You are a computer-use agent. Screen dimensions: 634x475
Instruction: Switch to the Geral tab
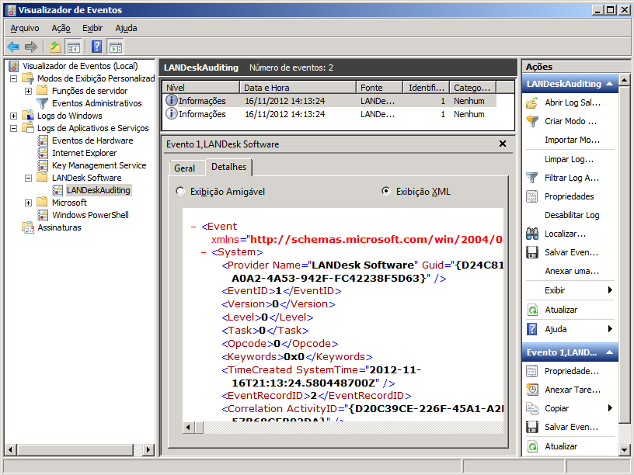[185, 168]
